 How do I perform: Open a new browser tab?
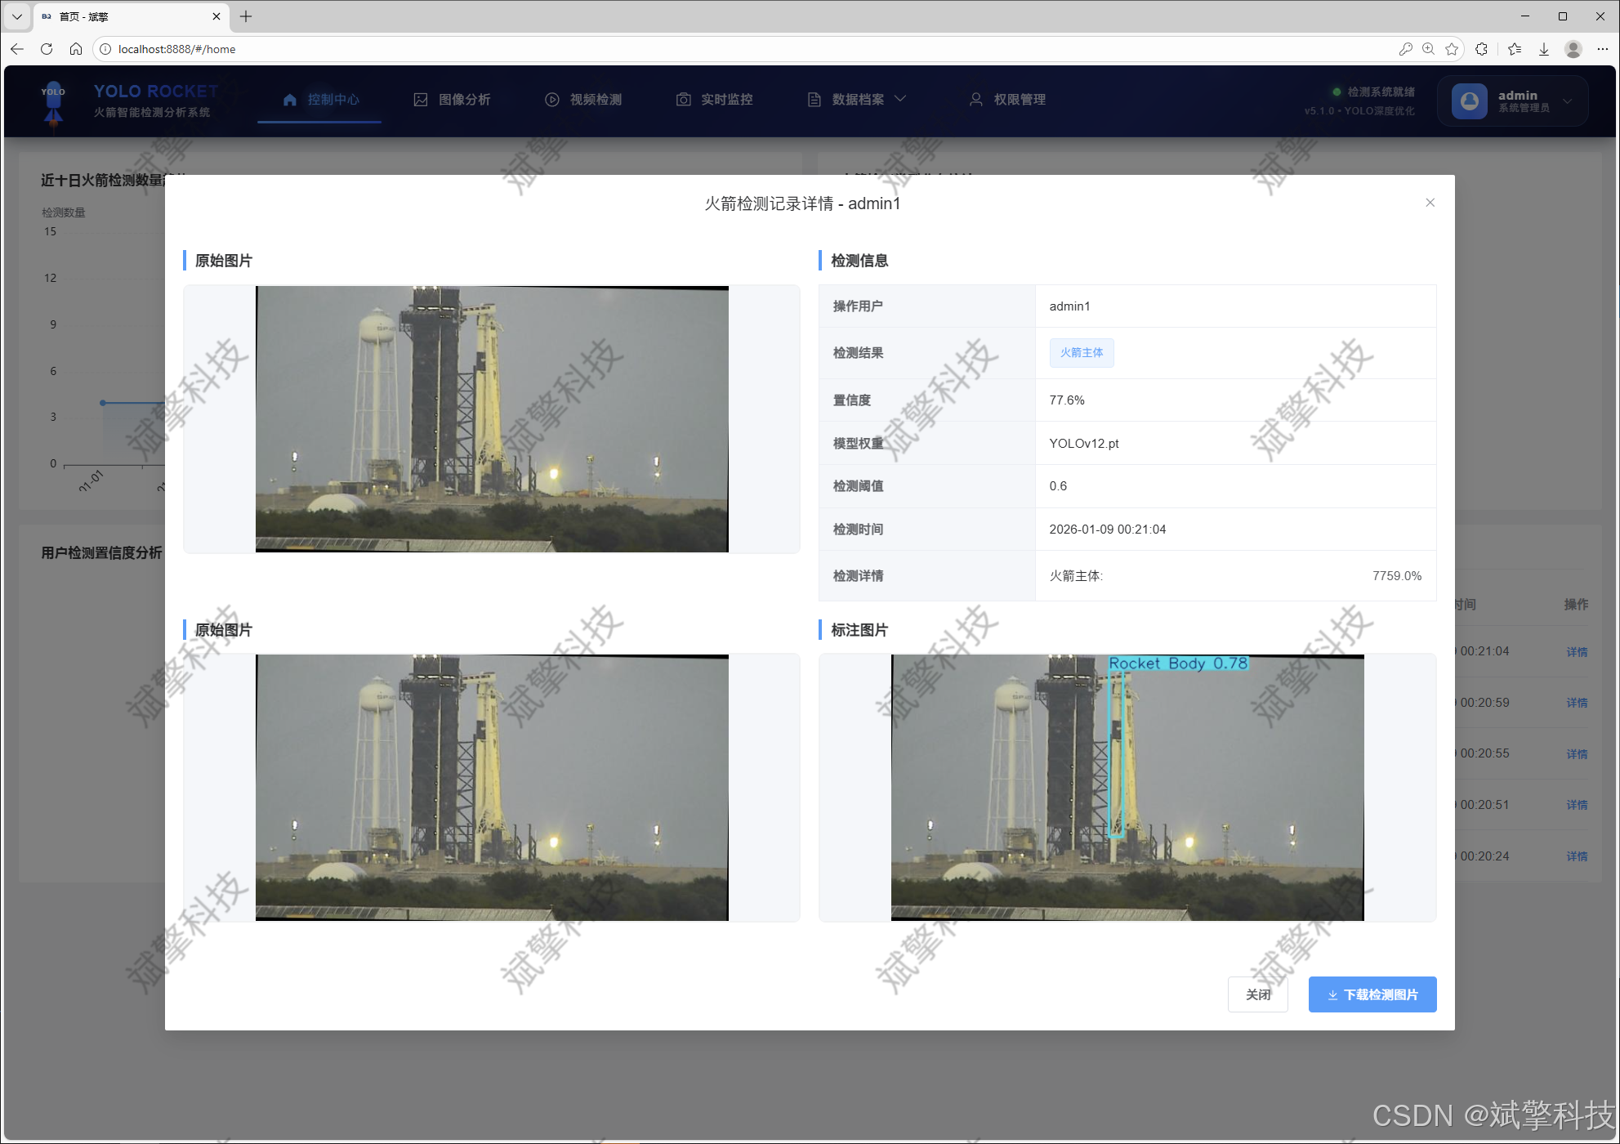(246, 16)
